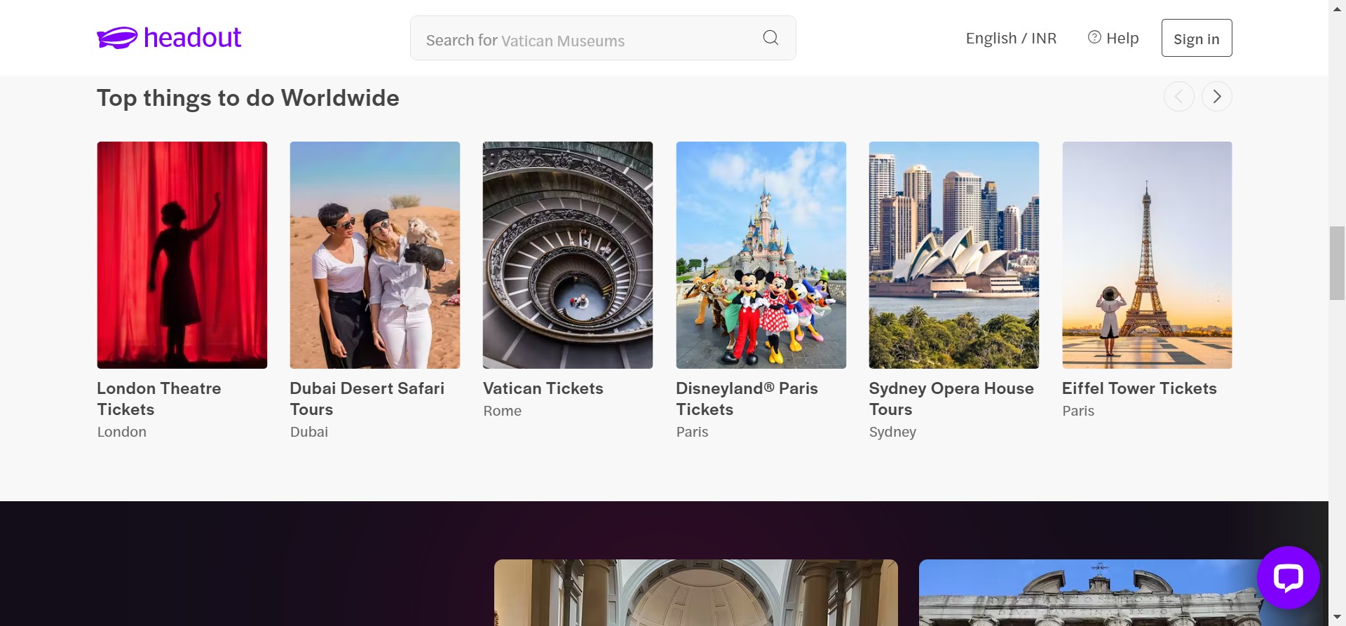This screenshot has height=626, width=1346.
Task: Select Eiffel Tower photo card
Action: (1147, 255)
